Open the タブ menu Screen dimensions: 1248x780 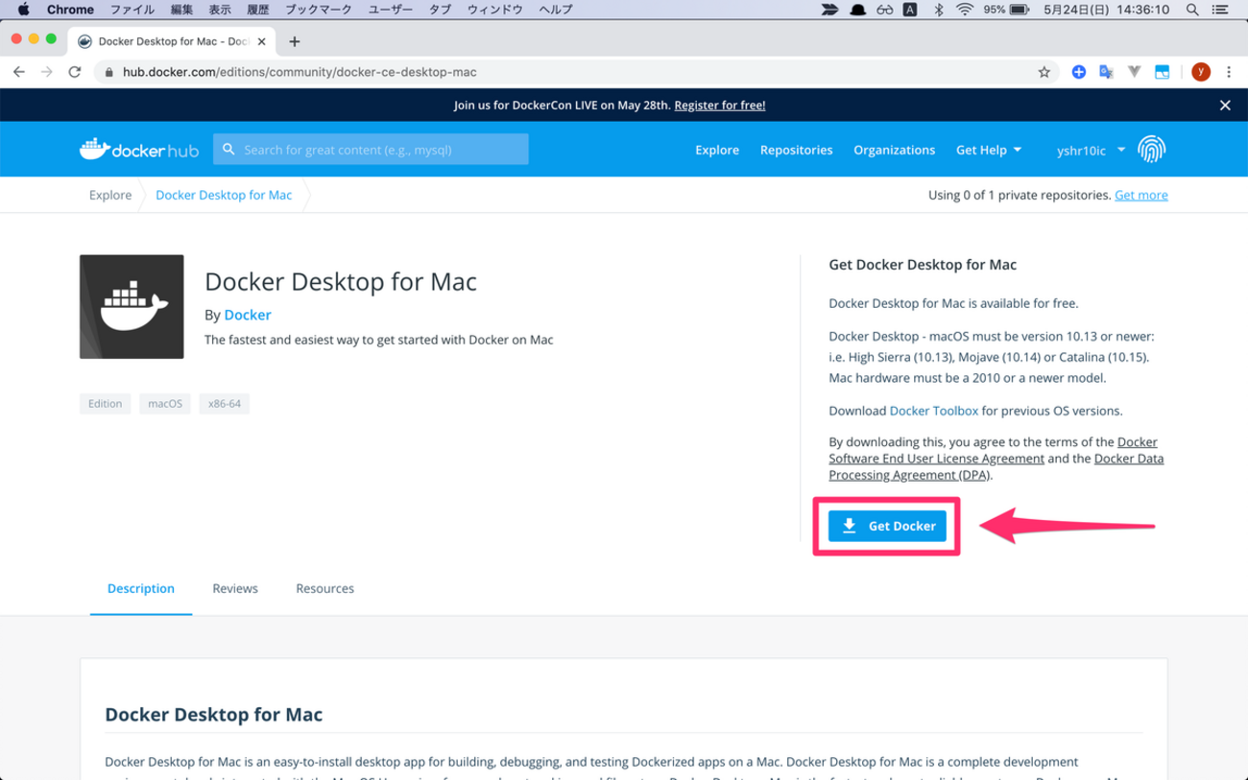440,10
